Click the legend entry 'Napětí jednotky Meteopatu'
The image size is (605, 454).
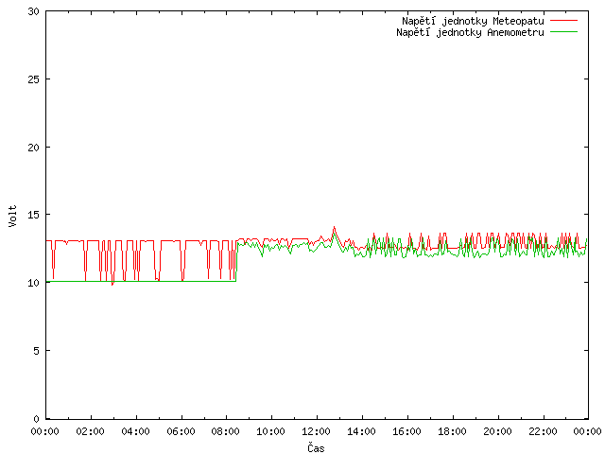click(x=473, y=21)
